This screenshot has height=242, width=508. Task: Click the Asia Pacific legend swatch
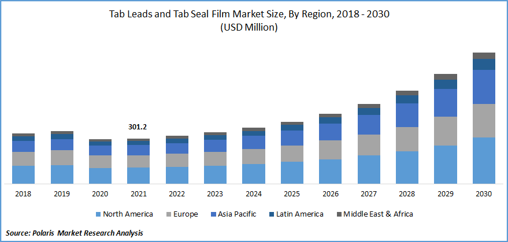click(213, 214)
